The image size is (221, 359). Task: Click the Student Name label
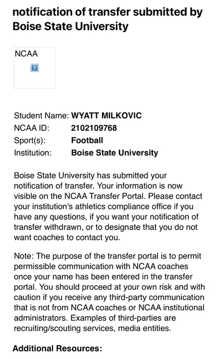click(x=41, y=116)
